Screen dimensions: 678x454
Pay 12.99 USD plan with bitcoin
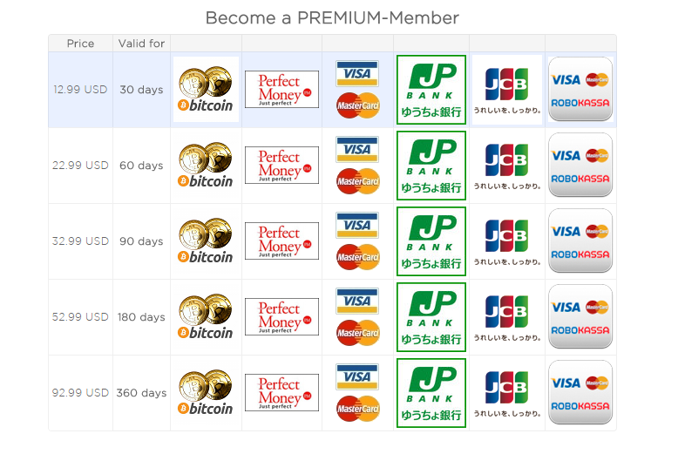pos(206,90)
